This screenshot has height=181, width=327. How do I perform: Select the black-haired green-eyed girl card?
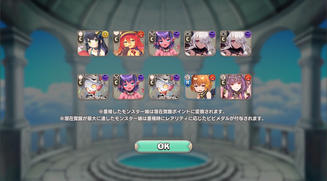93,44
